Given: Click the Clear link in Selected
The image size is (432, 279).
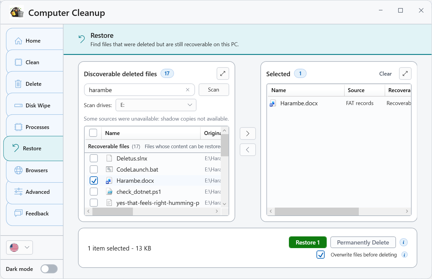Looking at the screenshot, I should tap(385, 74).
